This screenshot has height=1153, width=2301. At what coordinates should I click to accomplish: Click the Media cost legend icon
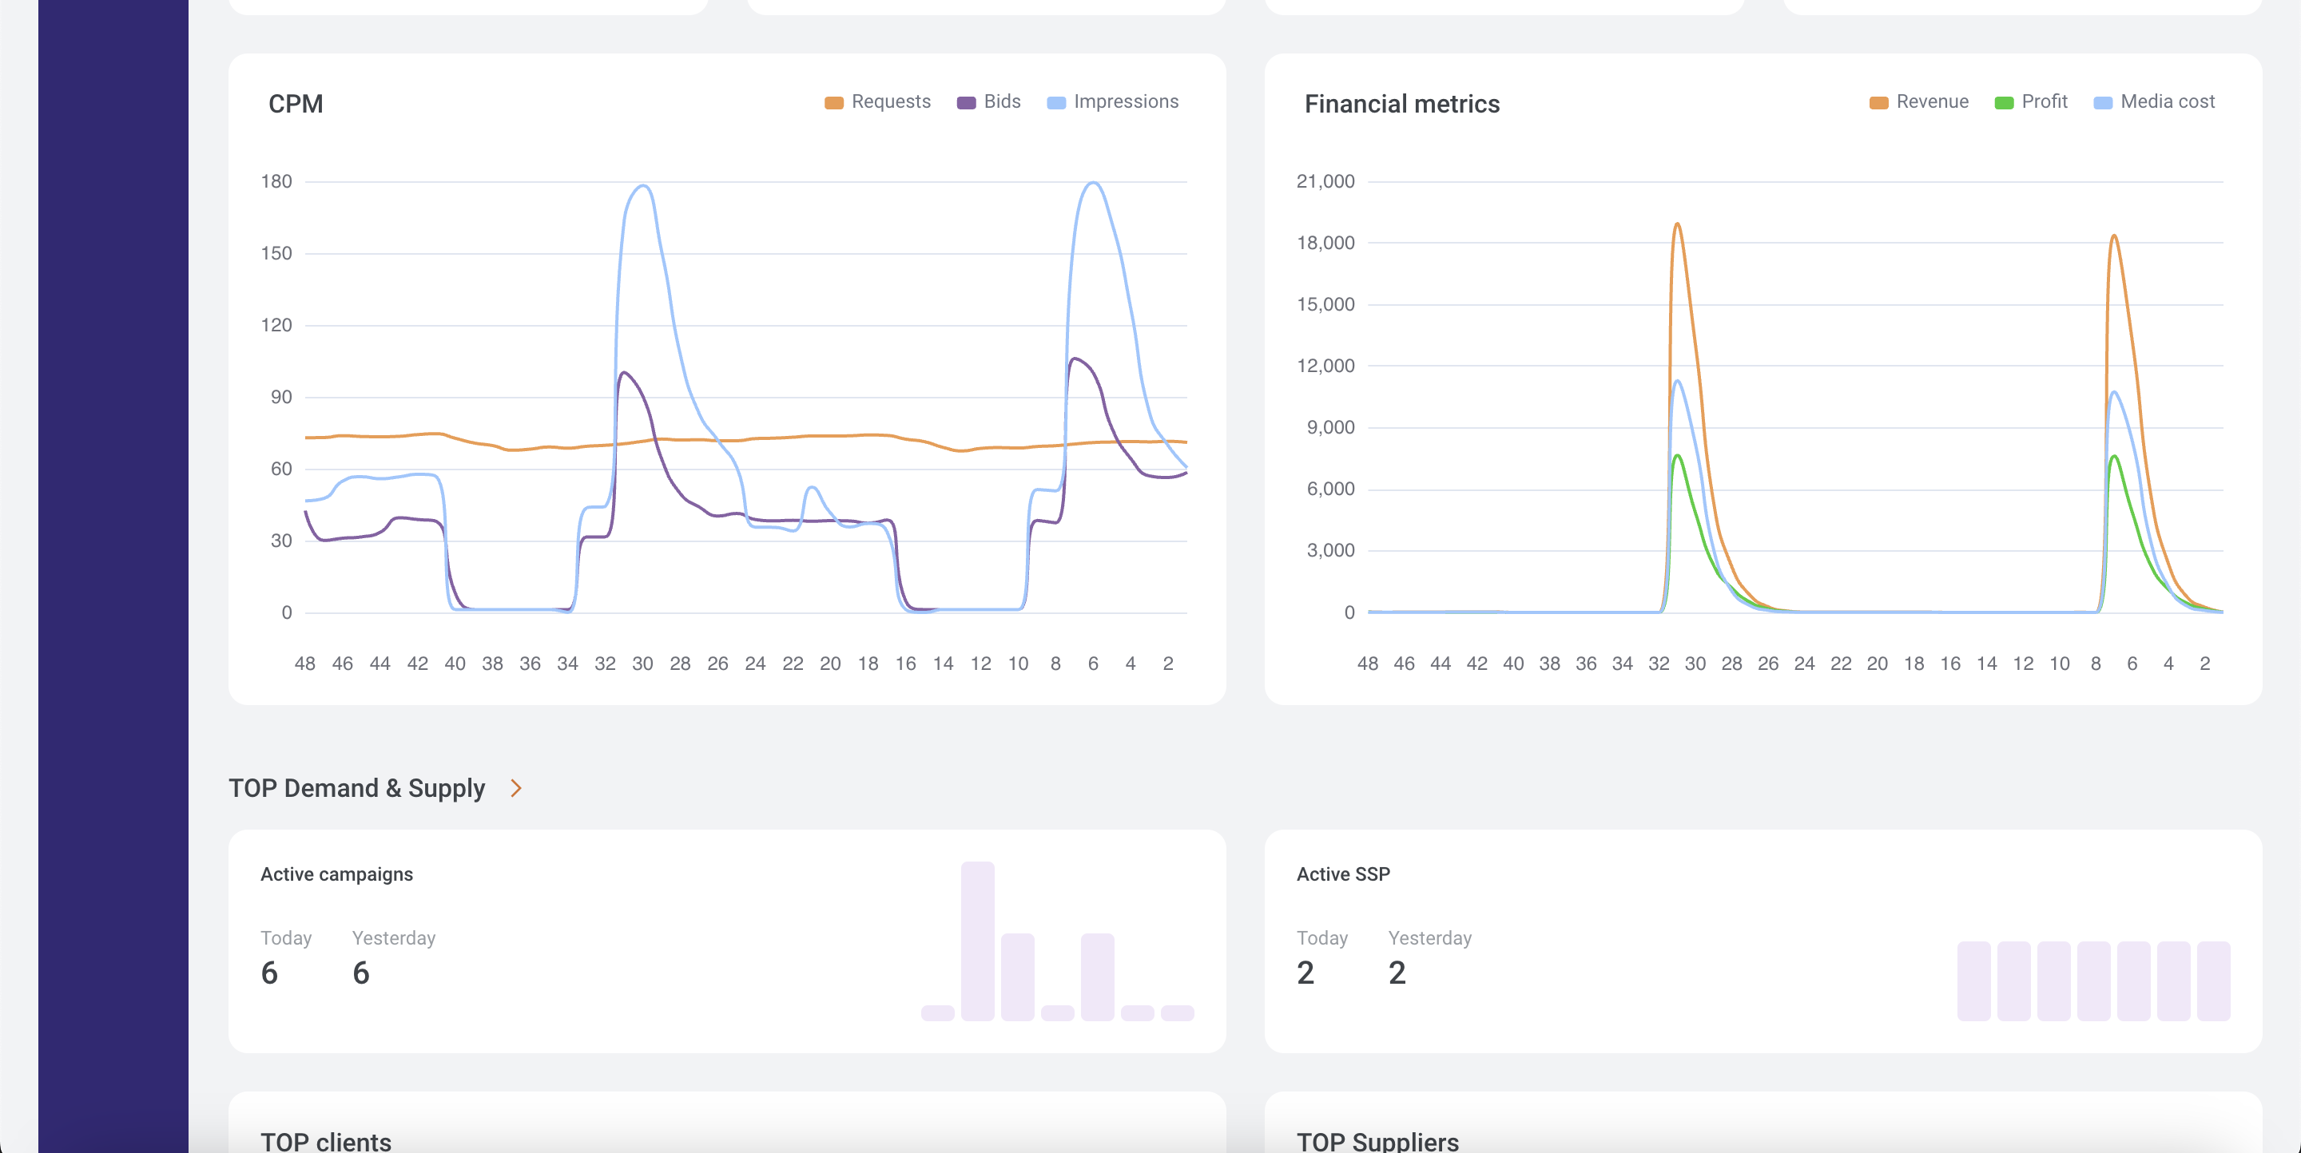2103,103
